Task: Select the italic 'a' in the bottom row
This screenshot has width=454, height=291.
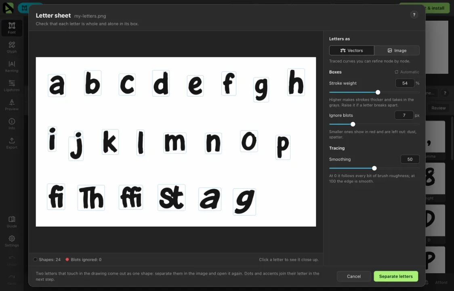Action: [210, 199]
